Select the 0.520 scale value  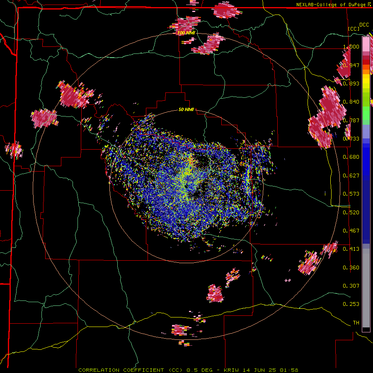(x=351, y=212)
